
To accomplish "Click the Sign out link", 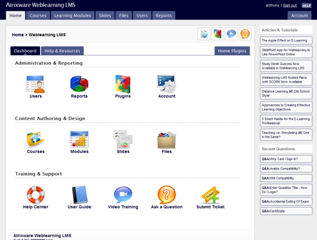I will point(290,5).
